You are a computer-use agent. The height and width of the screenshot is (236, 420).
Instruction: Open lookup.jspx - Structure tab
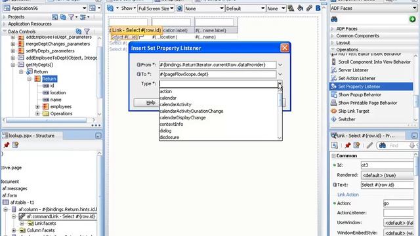click(x=31, y=136)
